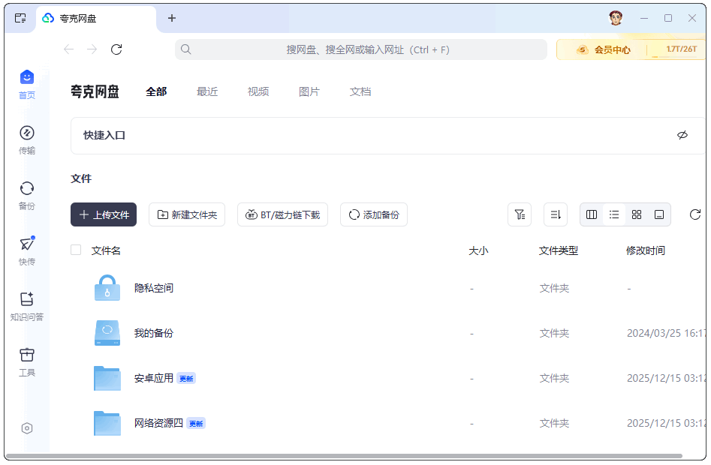
Task: Open the user avatar account menu
Action: (616, 18)
